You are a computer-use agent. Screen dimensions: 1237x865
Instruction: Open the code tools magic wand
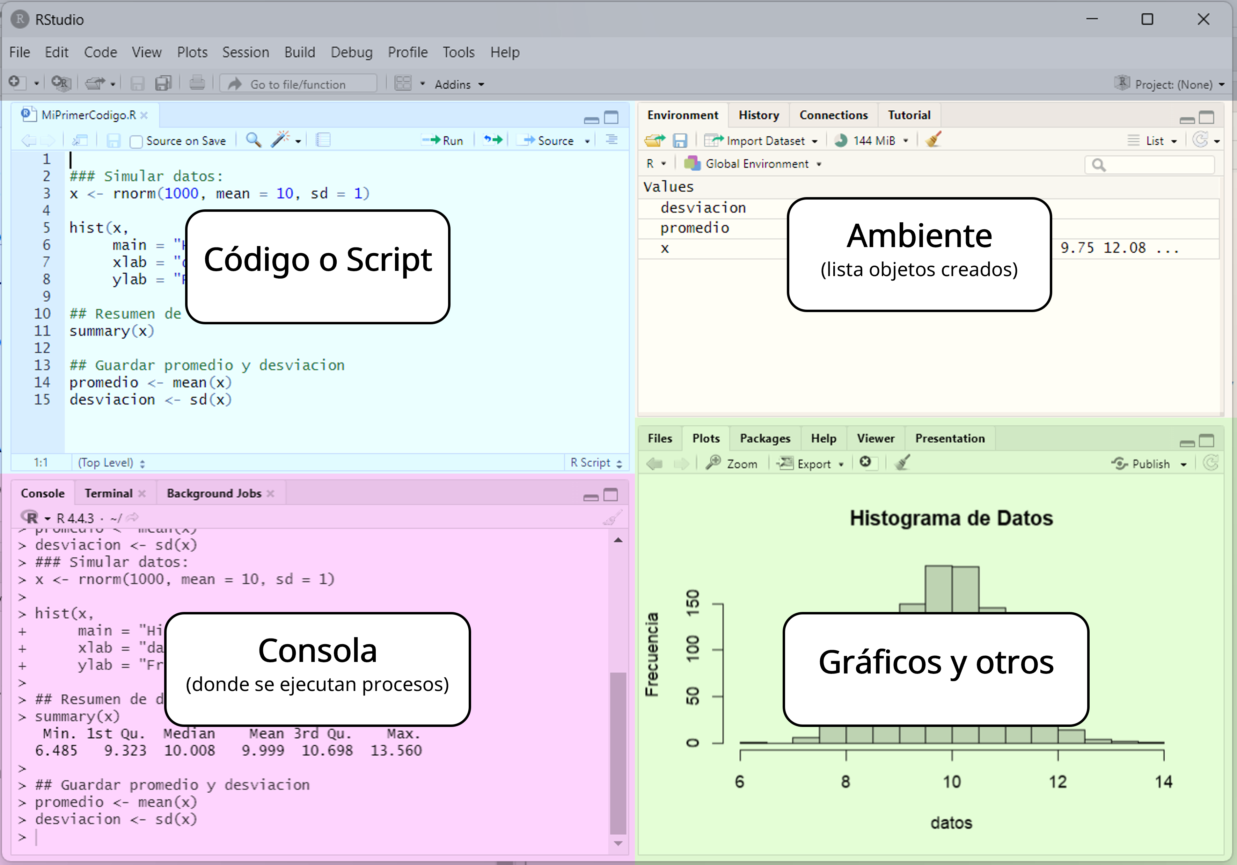point(280,140)
